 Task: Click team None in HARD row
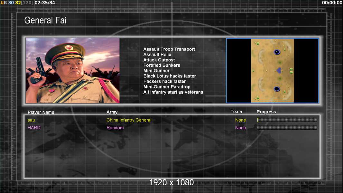tap(240, 128)
